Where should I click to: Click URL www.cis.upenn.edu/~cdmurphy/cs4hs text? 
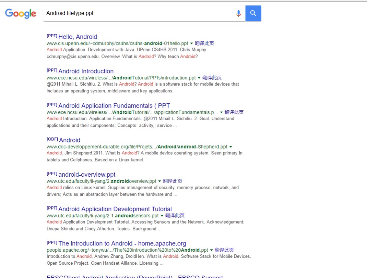pyautogui.click(x=117, y=43)
